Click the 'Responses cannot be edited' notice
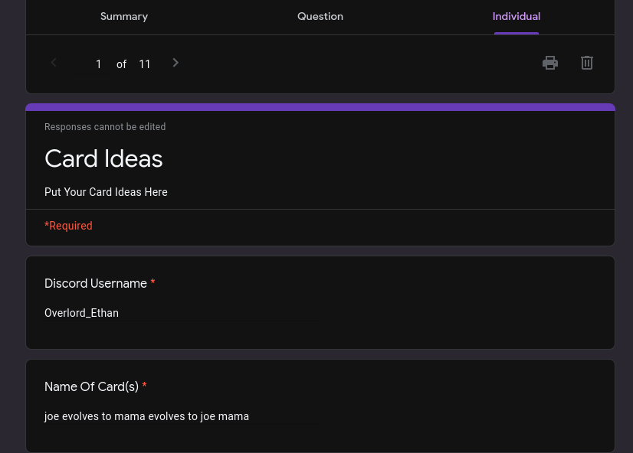The width and height of the screenshot is (633, 453). [x=105, y=127]
